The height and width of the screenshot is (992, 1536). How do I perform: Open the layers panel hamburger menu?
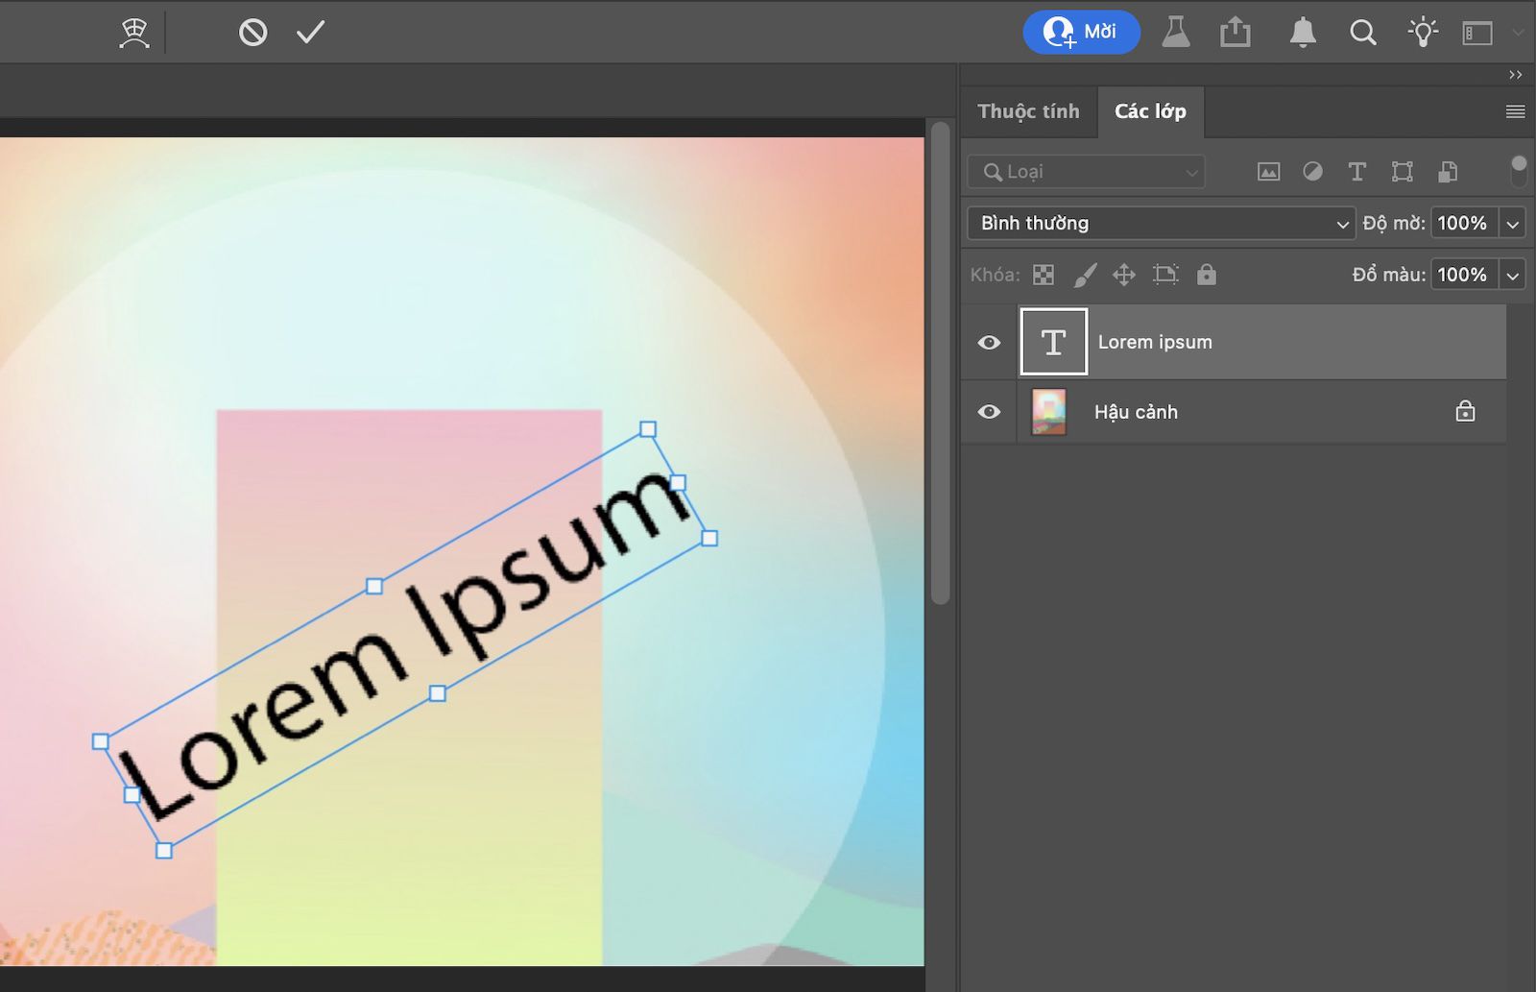point(1516,111)
